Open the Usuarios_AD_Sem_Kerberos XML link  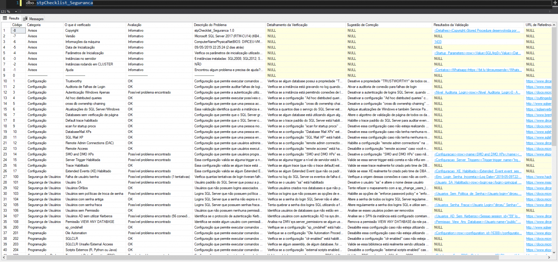[x=477, y=216]
